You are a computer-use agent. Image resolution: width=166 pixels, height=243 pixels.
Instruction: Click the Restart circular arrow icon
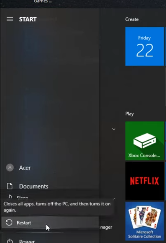pyautogui.click(x=9, y=222)
